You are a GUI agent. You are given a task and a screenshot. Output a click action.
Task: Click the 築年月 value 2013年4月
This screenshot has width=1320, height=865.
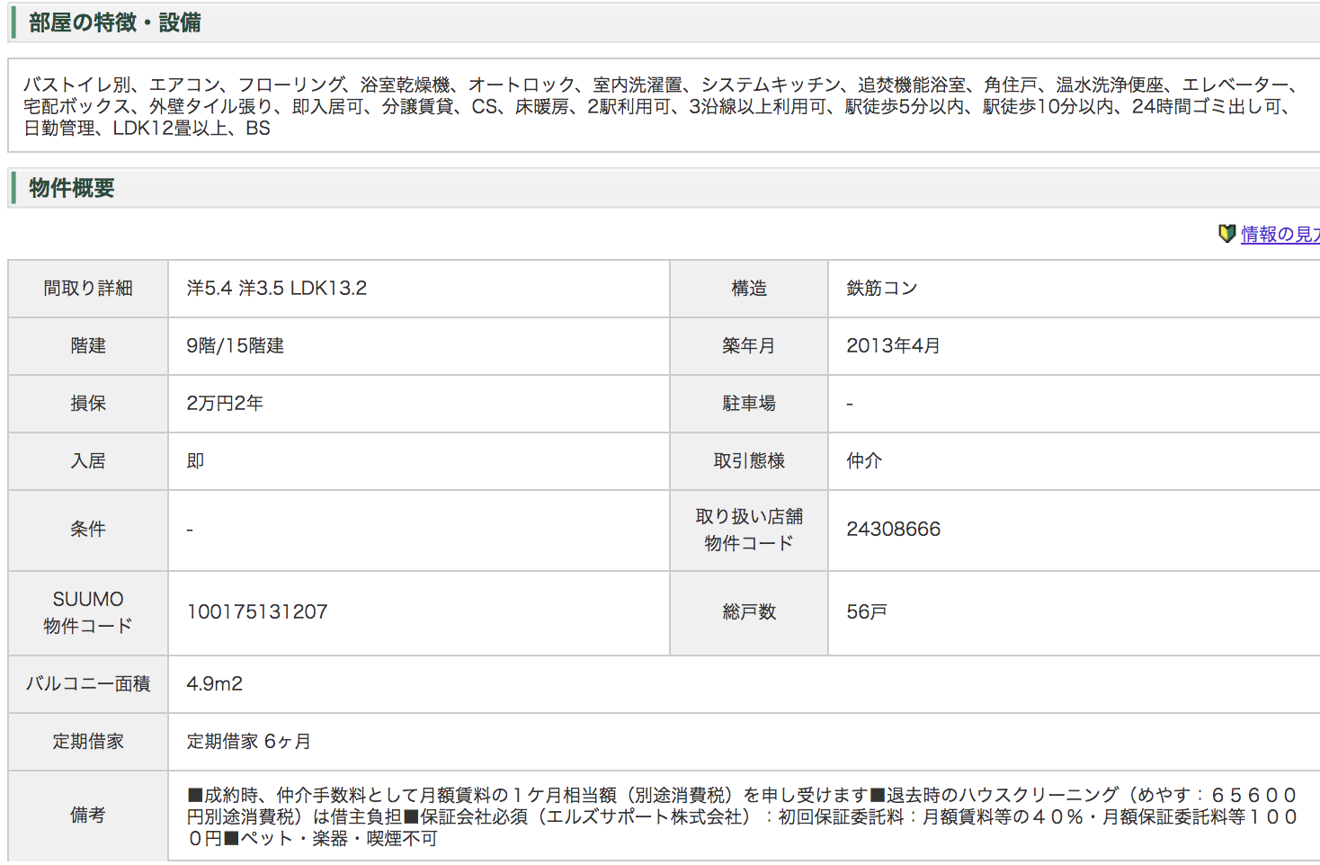[891, 345]
